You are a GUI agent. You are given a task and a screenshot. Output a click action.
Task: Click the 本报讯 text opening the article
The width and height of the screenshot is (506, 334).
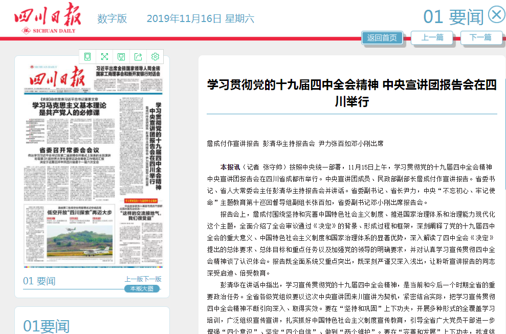click(230, 168)
